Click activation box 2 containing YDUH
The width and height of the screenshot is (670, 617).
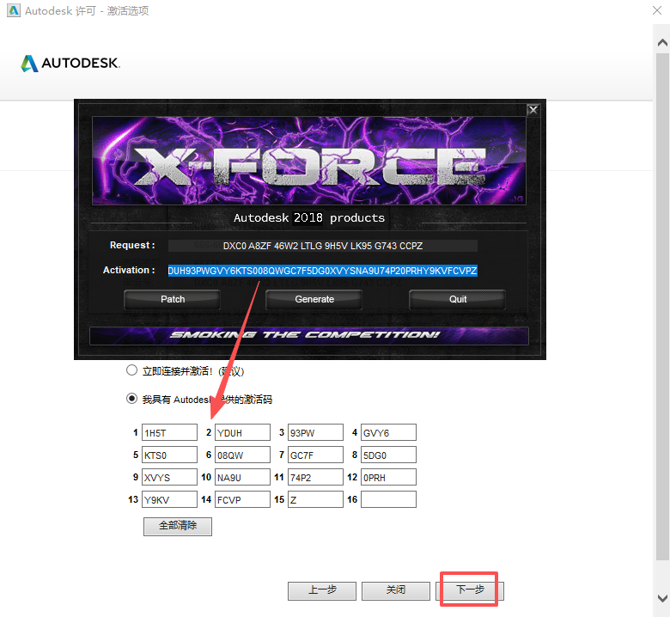tap(243, 432)
